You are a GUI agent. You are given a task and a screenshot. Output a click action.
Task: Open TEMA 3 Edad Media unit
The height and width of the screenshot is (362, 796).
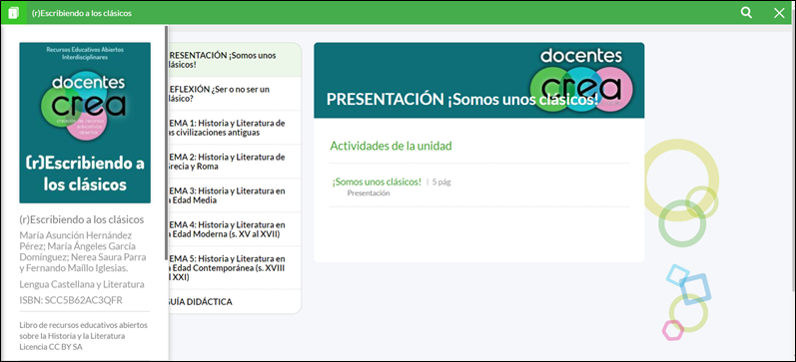click(x=235, y=195)
